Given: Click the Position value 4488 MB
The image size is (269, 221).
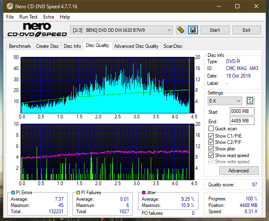Looking at the screenshot, I should coord(248,205).
